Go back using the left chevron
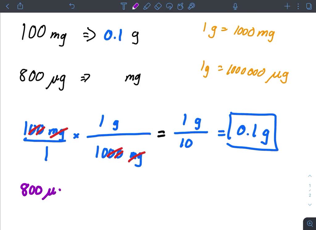316x230 pixels. pyautogui.click(x=7, y=6)
